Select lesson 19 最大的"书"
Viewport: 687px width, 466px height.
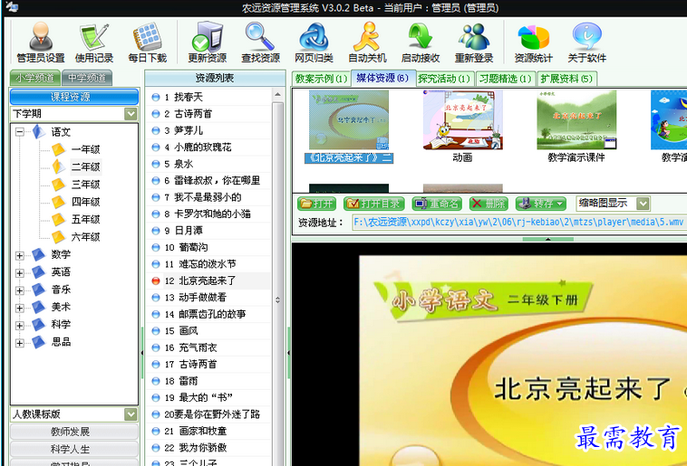point(209,398)
